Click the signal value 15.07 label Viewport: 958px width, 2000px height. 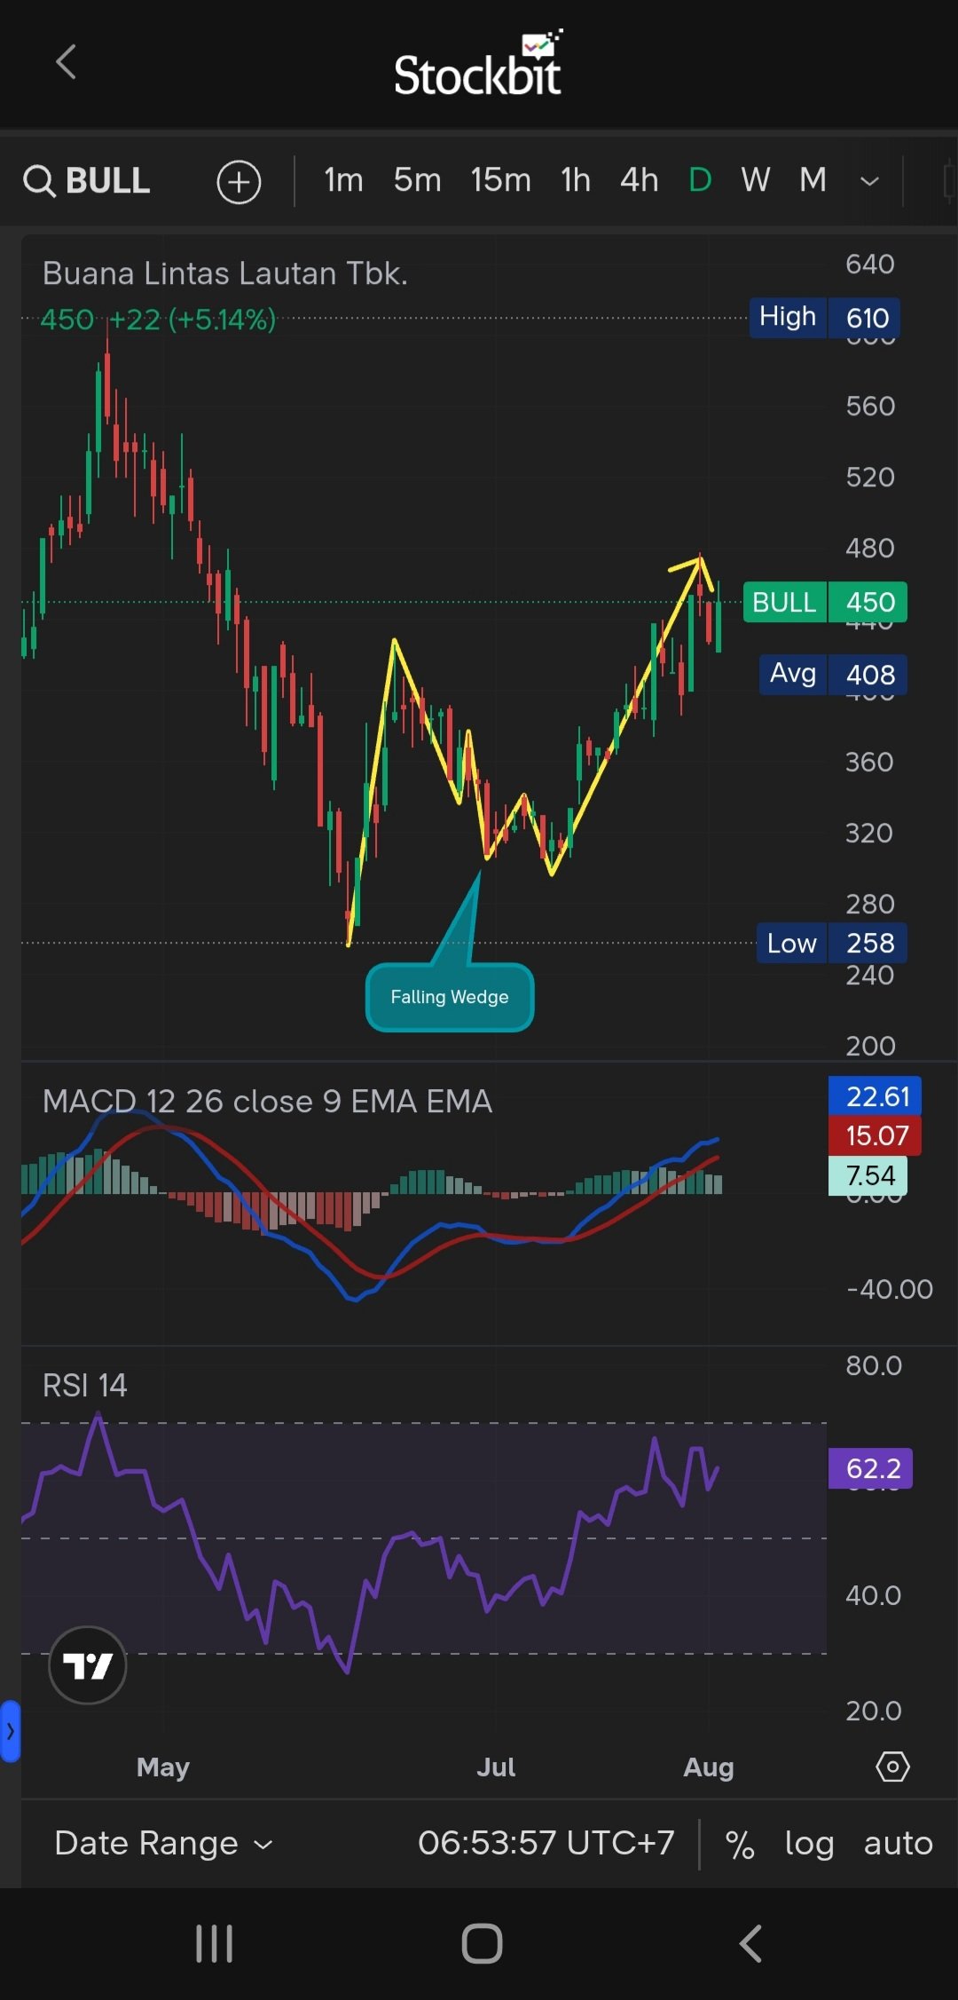(x=875, y=1135)
